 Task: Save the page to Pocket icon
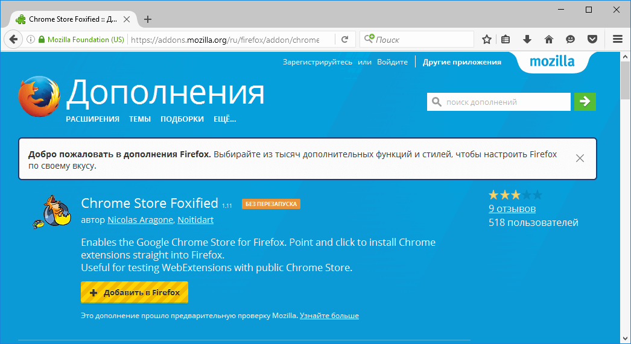[x=592, y=39]
